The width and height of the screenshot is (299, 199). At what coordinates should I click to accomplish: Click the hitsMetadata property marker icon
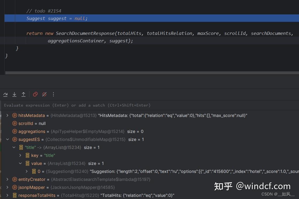pyautogui.click(x=15, y=115)
